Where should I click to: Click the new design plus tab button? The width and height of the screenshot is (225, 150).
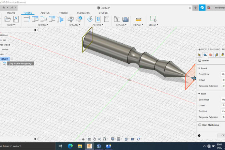(x=195, y=8)
